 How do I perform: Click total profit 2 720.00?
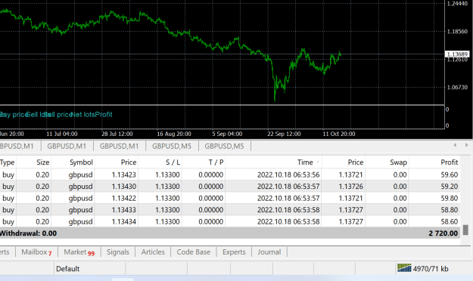(x=443, y=233)
